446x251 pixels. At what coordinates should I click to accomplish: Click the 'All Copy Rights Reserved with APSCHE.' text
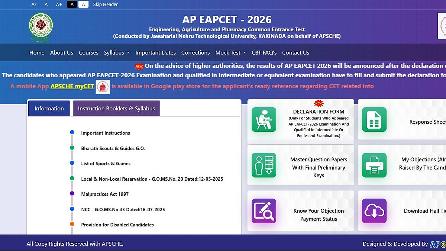[75, 244]
